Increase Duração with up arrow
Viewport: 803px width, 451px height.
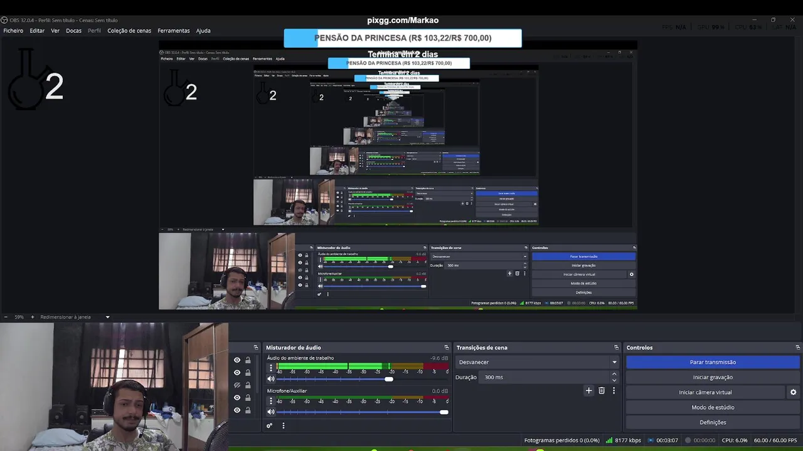[x=614, y=374]
